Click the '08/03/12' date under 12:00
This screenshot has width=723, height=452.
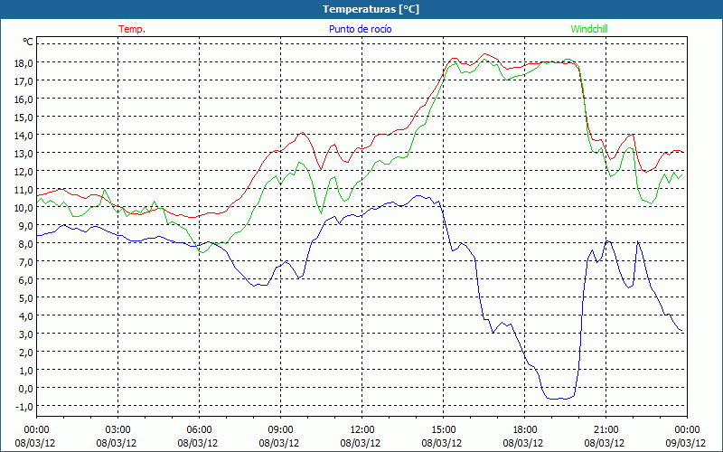point(361,443)
